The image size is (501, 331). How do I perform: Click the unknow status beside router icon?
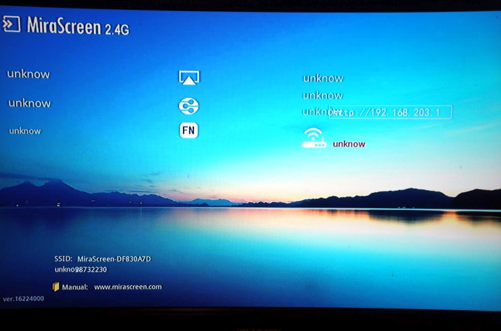click(349, 144)
